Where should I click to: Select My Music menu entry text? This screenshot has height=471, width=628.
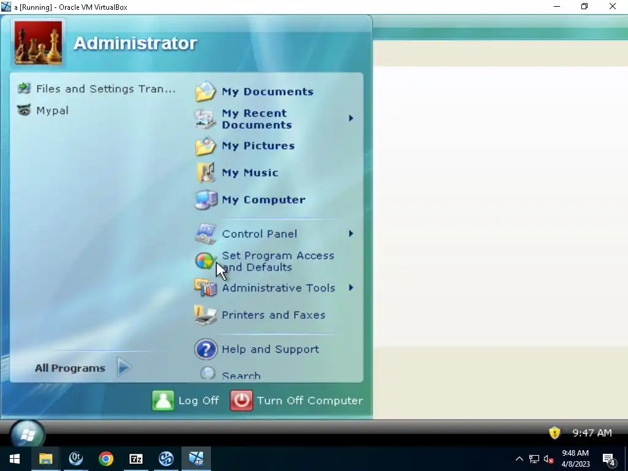click(250, 172)
